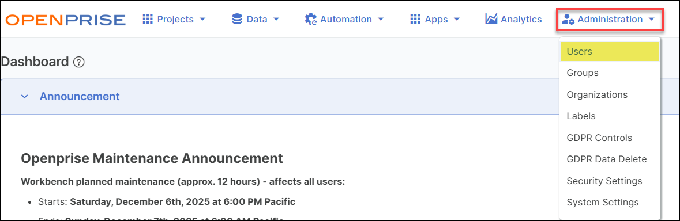Image resolution: width=680 pixels, height=221 pixels.
Task: Click the Administration menu label
Action: (610, 20)
